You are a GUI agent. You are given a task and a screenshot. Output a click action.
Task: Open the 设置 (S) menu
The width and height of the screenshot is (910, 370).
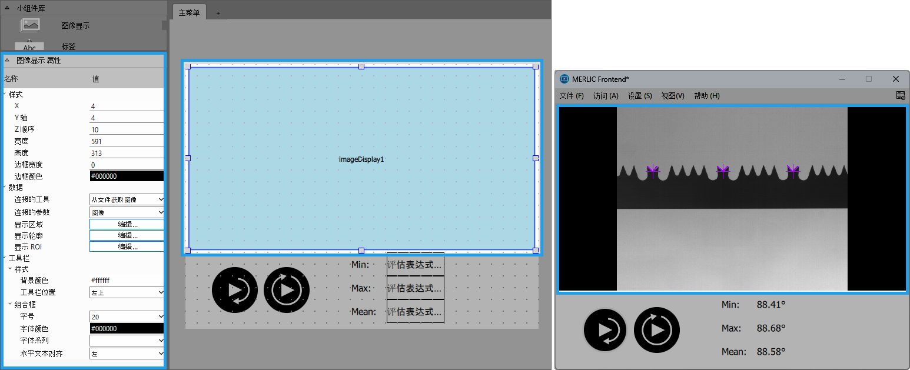tap(639, 96)
